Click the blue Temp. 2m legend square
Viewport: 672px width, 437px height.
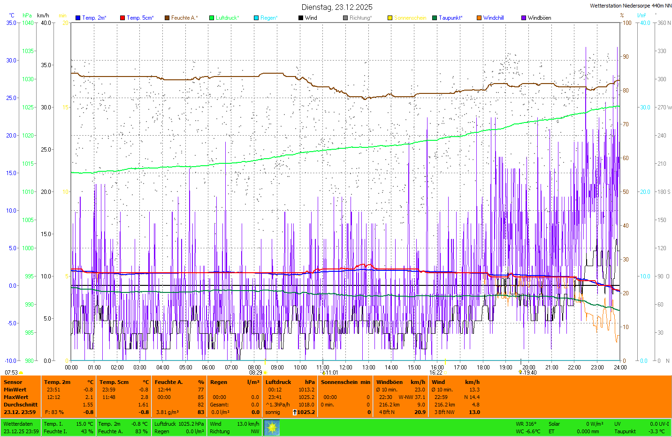78,18
